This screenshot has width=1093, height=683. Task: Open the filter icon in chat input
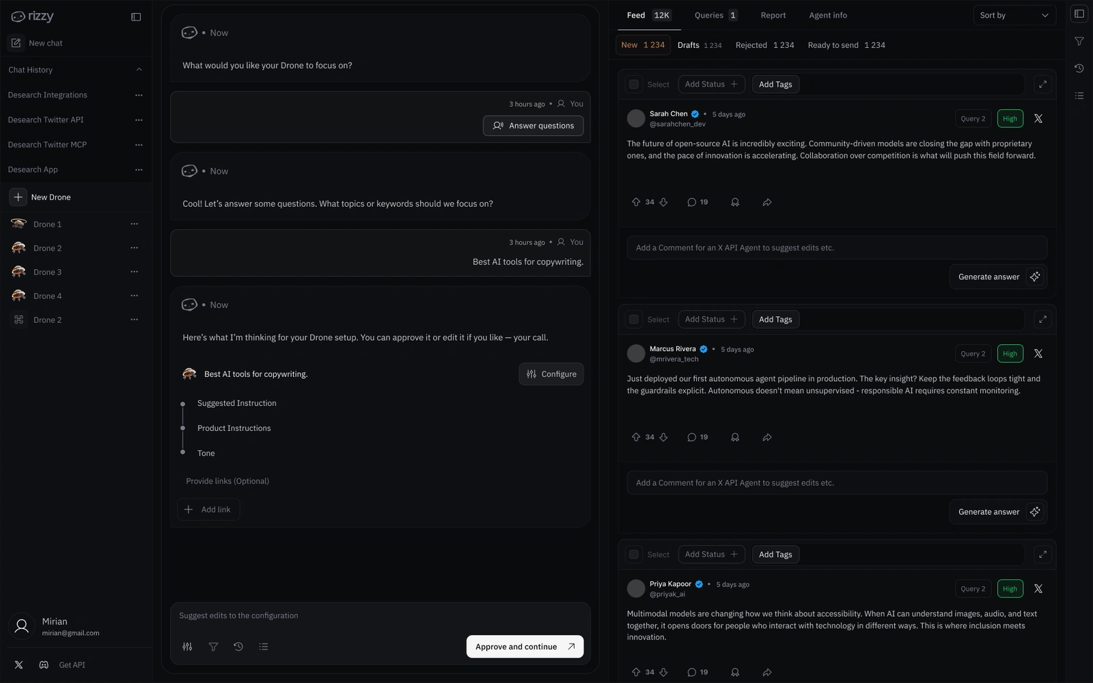pos(213,647)
